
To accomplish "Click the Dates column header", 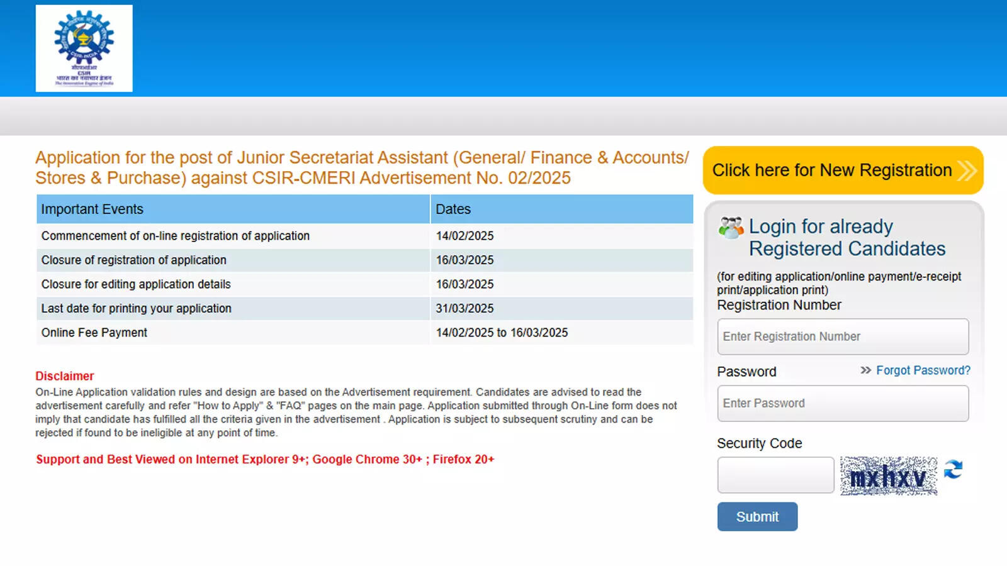I will click(x=453, y=209).
